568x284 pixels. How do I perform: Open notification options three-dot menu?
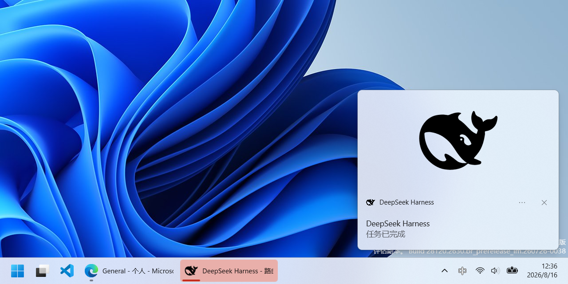point(522,202)
